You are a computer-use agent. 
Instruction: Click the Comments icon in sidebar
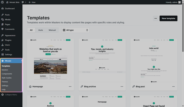click(x=3, y=29)
